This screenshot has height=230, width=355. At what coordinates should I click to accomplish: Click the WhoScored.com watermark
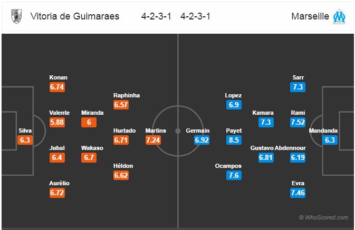(323, 217)
